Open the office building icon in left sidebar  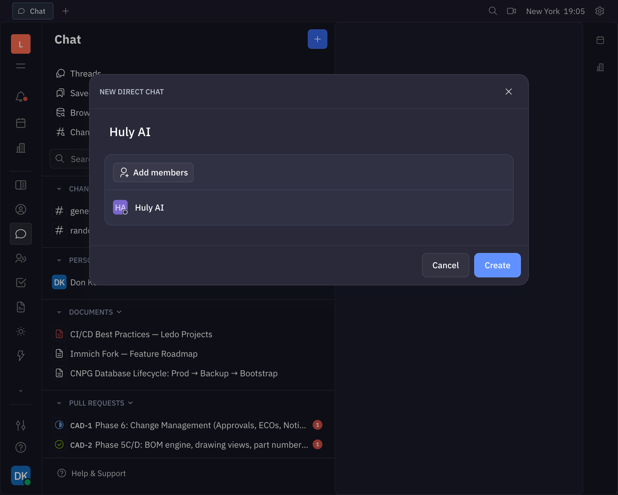pyautogui.click(x=20, y=148)
